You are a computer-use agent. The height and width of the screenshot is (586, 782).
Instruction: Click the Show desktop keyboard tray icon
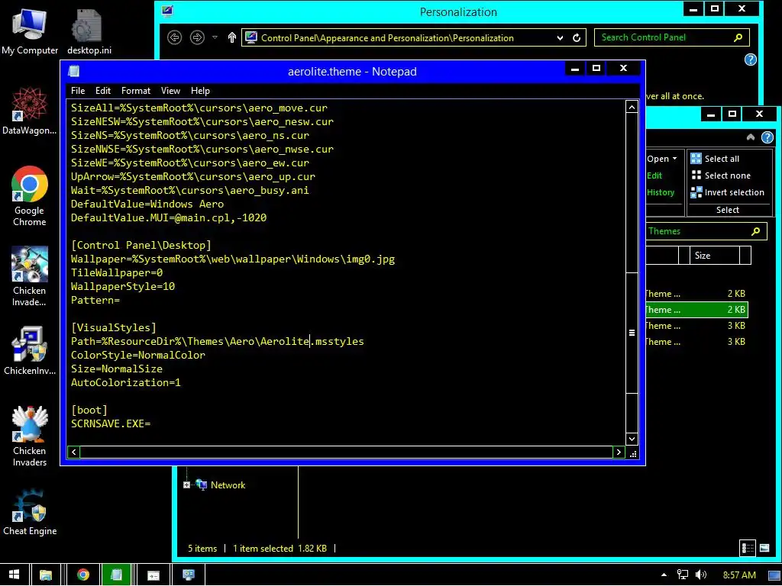[774, 575]
